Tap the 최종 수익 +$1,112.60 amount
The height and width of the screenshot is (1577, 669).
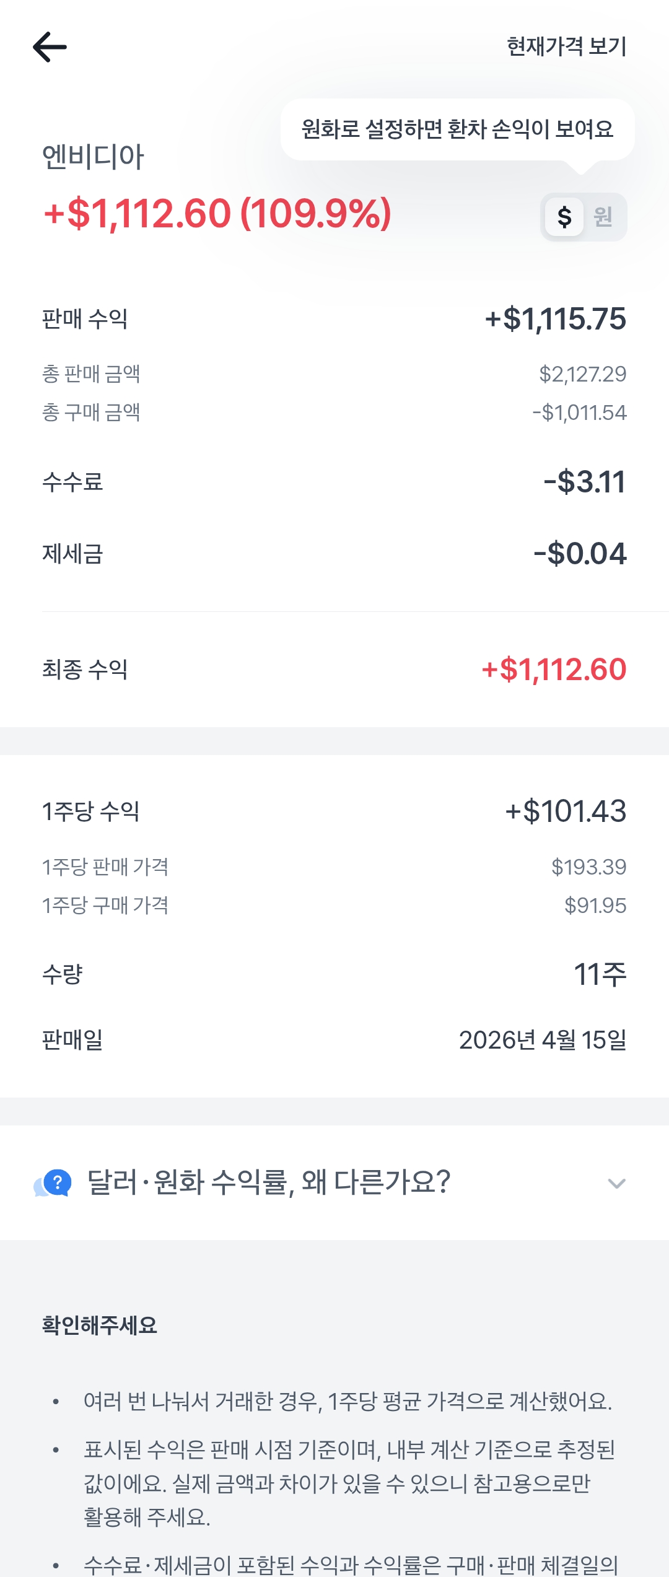point(554,670)
